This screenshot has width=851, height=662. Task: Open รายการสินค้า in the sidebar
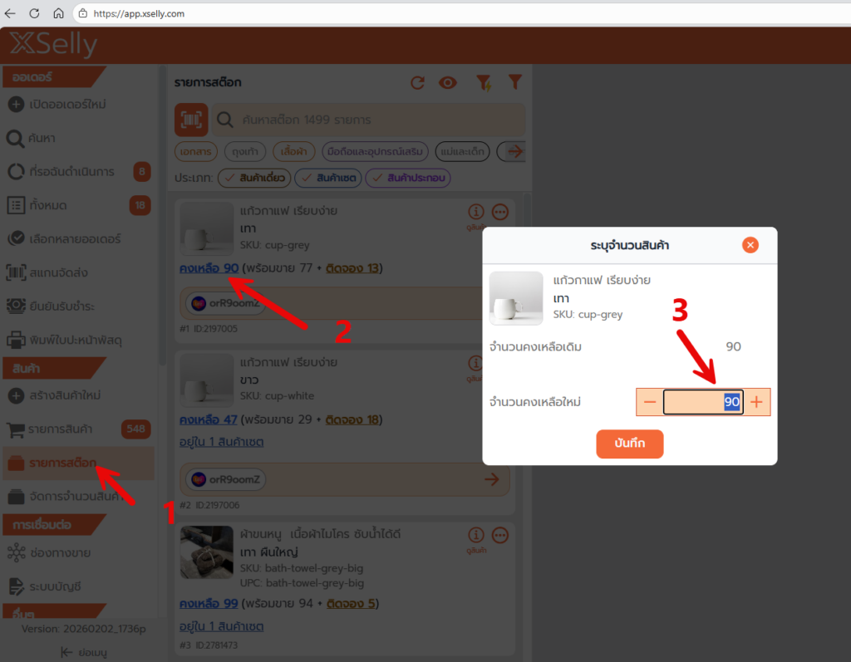coord(61,429)
